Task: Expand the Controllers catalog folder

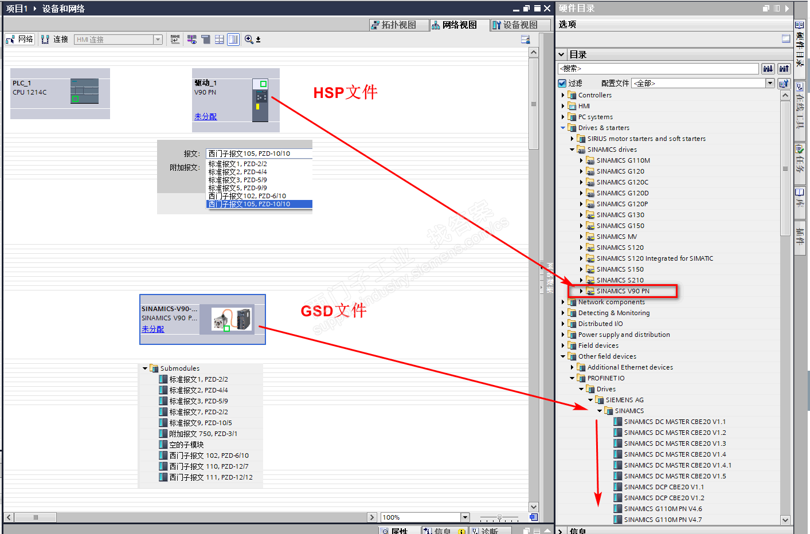Action: [563, 95]
